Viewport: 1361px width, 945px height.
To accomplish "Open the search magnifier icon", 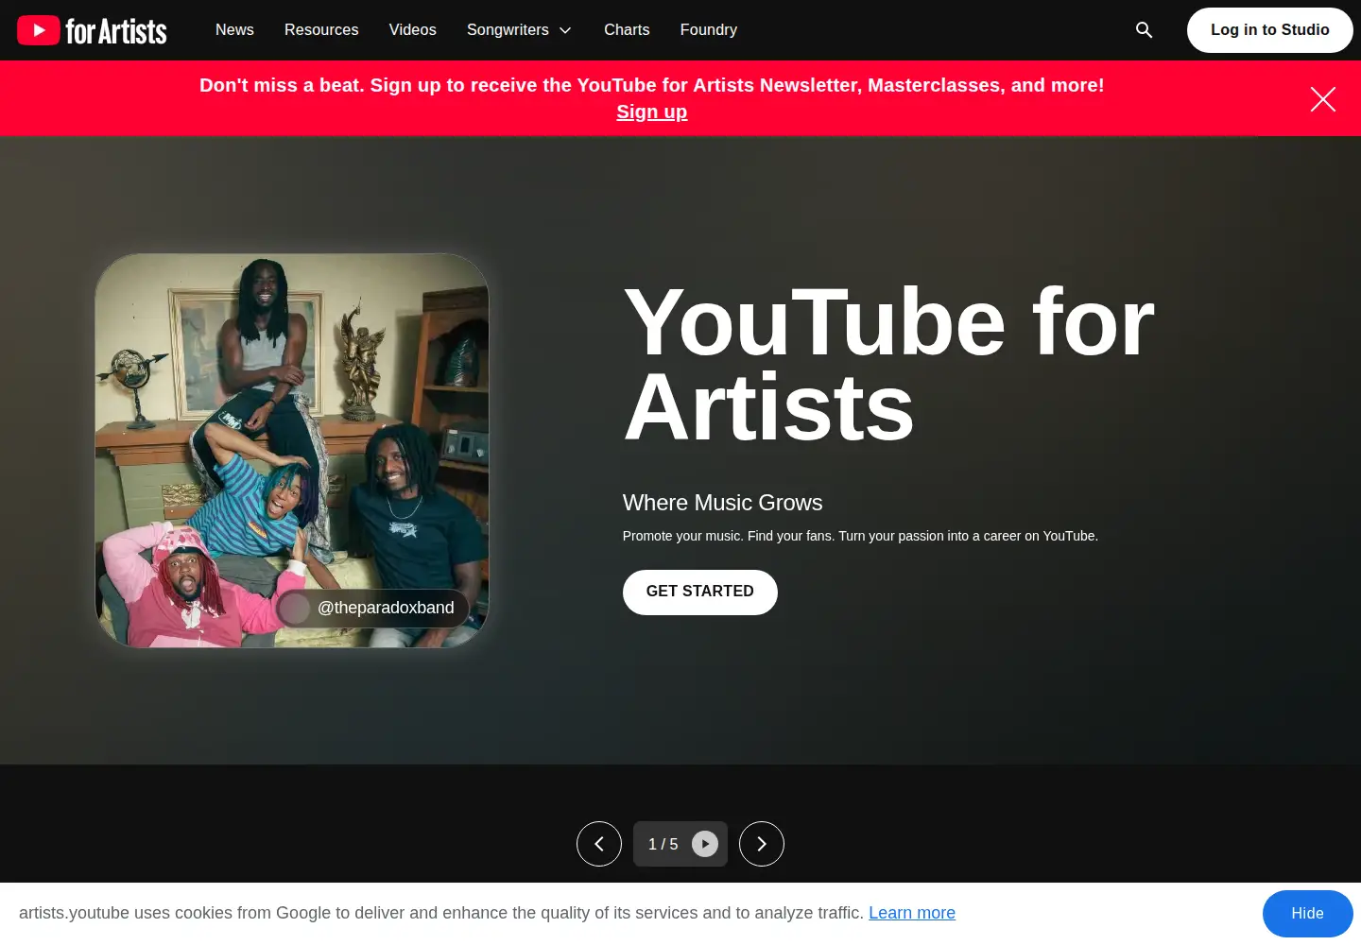I will [x=1144, y=30].
